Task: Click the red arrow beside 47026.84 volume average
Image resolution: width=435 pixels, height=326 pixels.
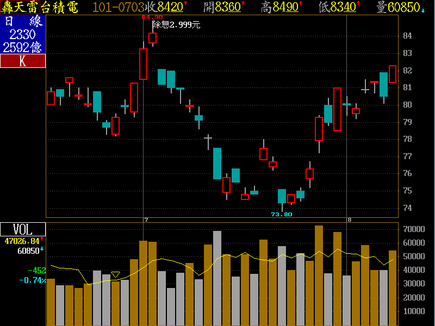Action: click(x=42, y=239)
